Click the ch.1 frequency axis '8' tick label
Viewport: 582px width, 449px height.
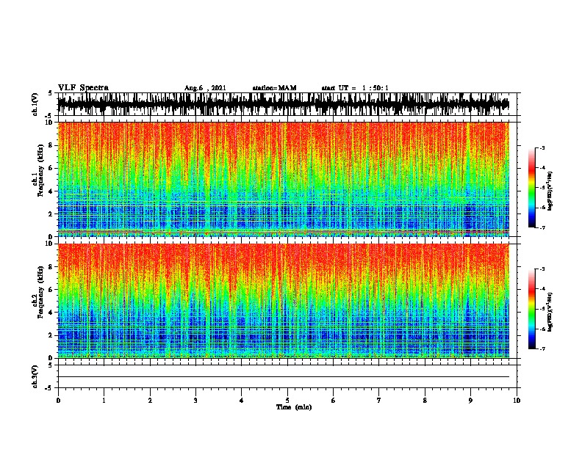(x=51, y=145)
